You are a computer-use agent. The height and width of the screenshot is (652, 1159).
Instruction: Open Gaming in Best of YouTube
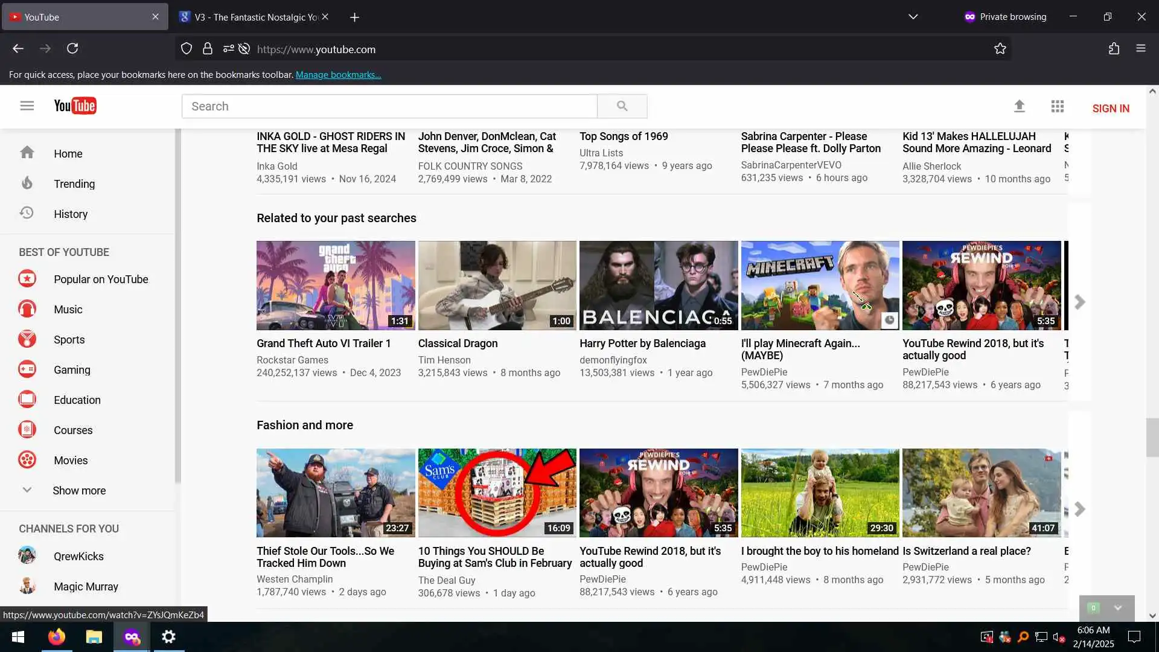coord(71,370)
